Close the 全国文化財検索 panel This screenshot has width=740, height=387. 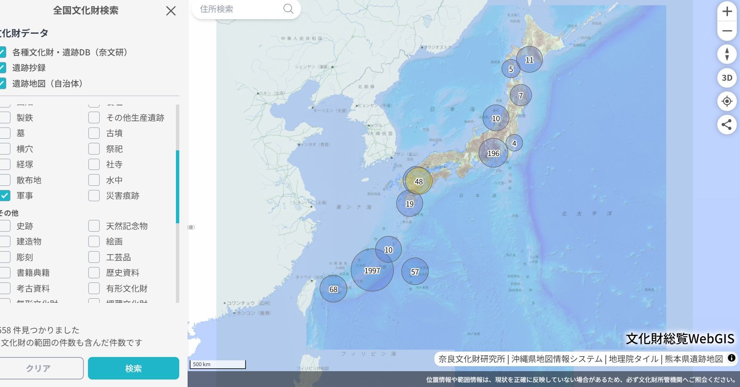tap(171, 11)
